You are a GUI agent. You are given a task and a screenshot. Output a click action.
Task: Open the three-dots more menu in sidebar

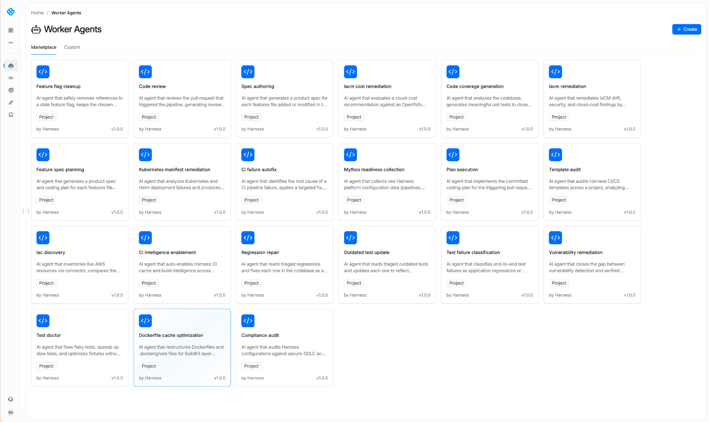click(x=11, y=43)
